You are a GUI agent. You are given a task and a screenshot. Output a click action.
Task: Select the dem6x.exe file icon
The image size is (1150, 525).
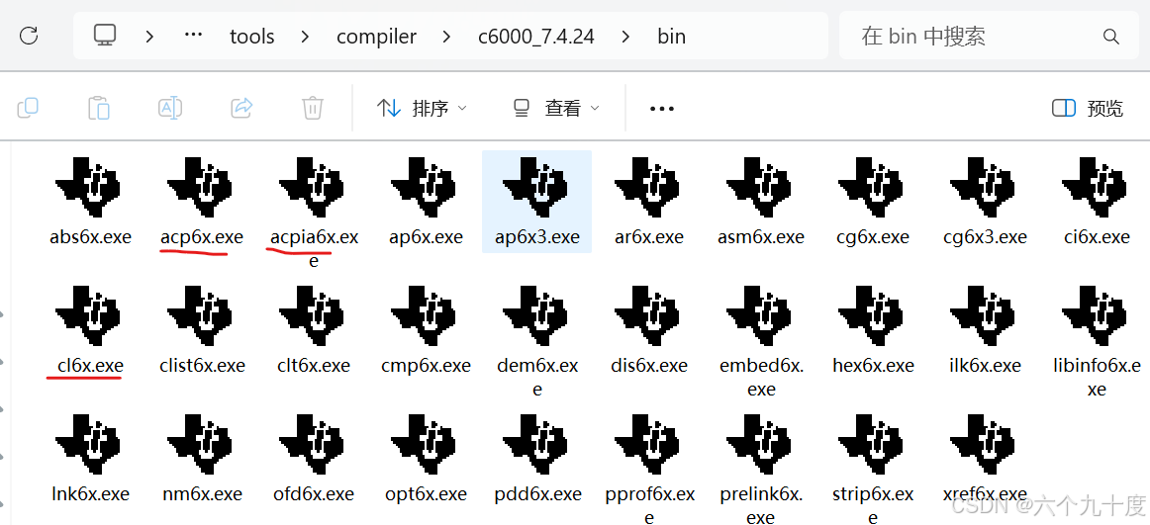pos(536,315)
